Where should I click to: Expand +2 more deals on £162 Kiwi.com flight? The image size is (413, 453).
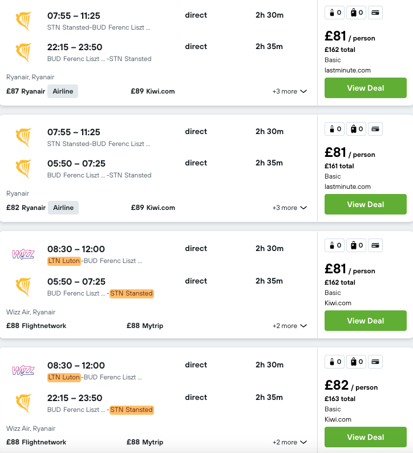click(289, 326)
